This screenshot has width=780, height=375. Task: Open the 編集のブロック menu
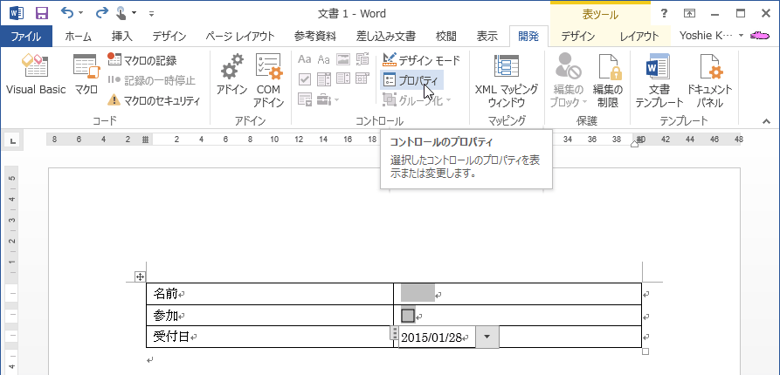(x=569, y=81)
